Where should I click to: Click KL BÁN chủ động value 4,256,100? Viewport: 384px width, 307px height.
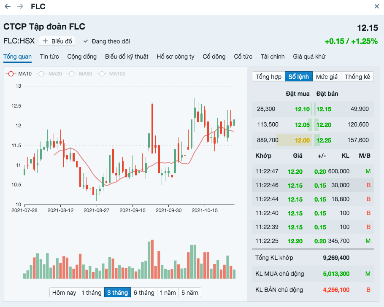click(x=336, y=290)
